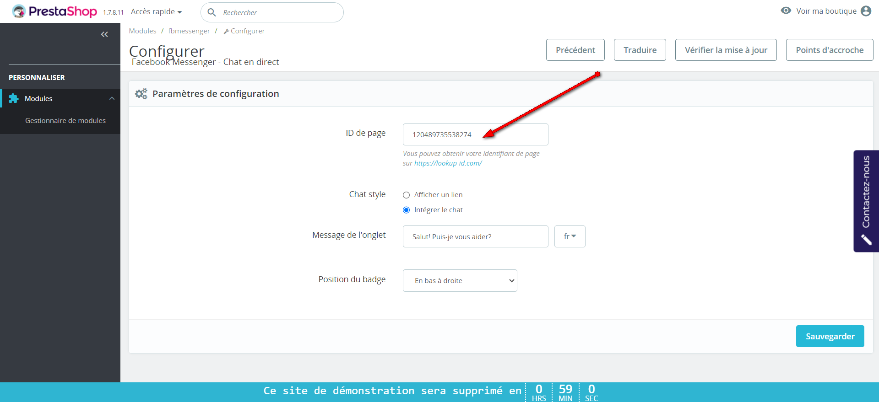Open the Accès rapide dropdown
The height and width of the screenshot is (402, 879).
click(x=157, y=11)
